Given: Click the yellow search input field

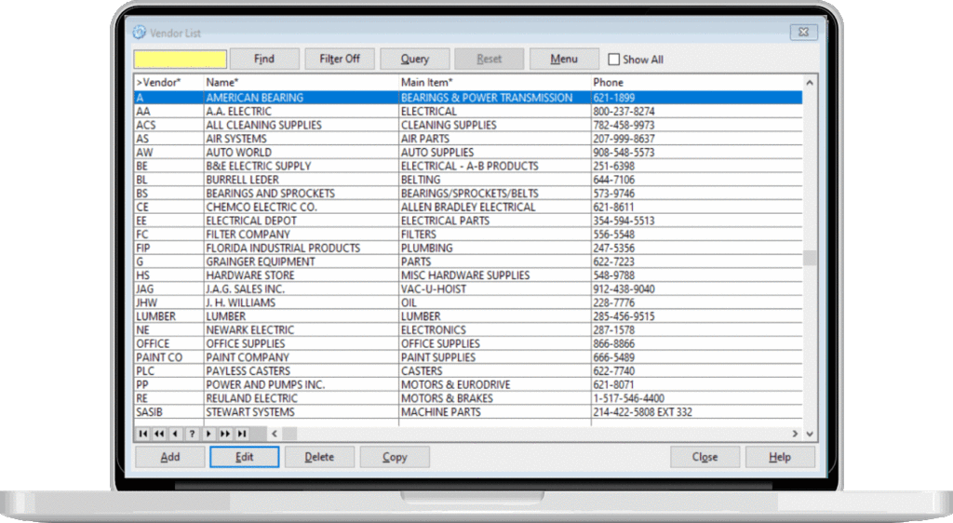Looking at the screenshot, I should tap(181, 59).
